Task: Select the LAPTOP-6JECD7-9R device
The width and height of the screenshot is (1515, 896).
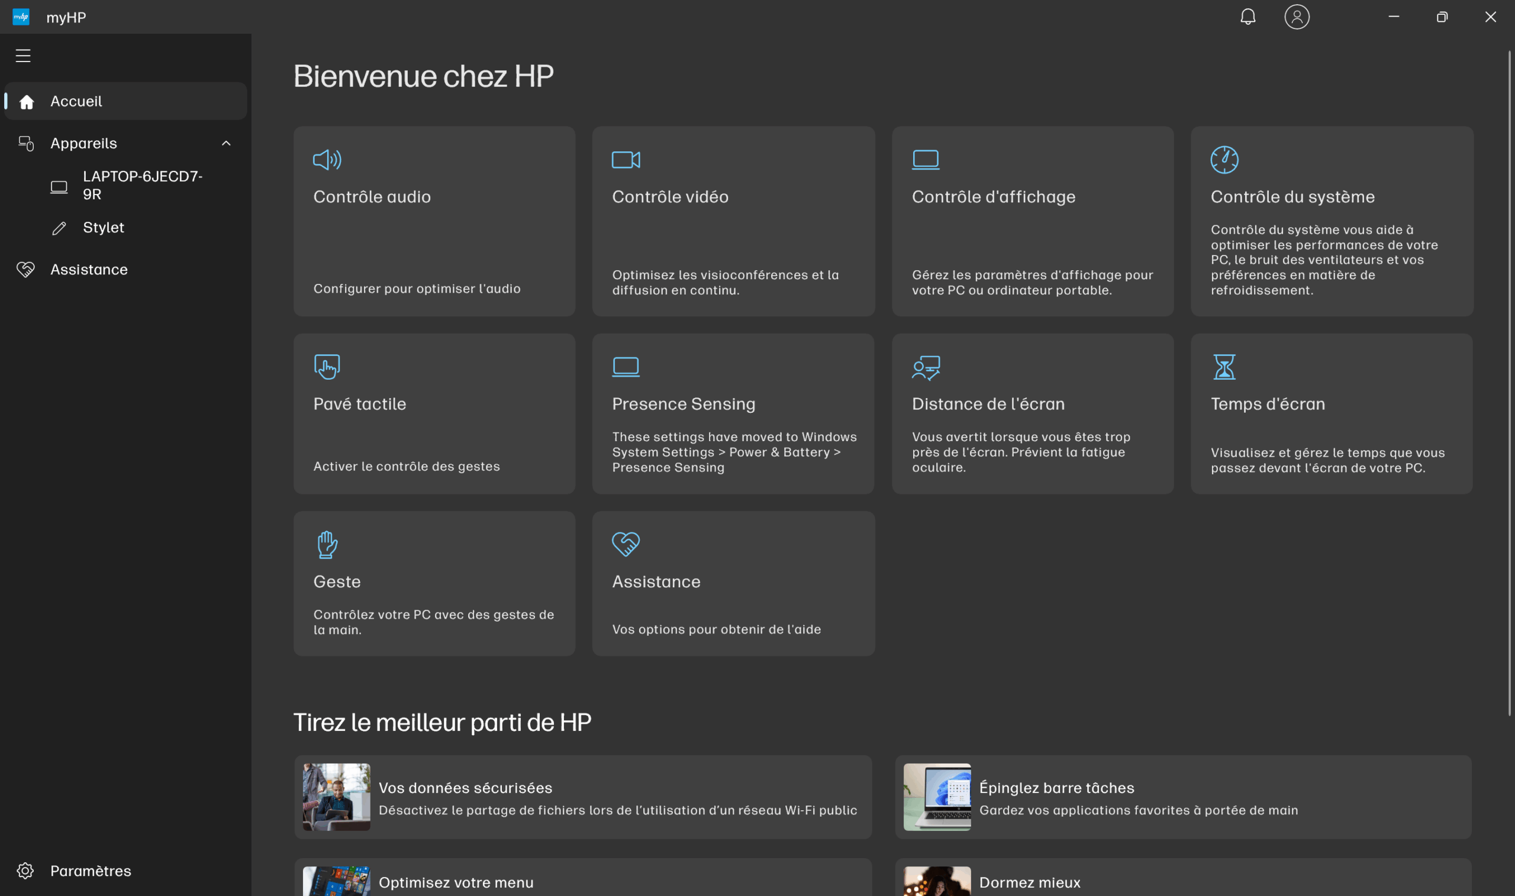Action: click(x=143, y=185)
